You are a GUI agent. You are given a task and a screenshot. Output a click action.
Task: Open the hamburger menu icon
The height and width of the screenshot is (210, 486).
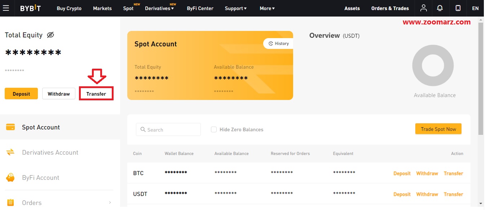[6, 8]
